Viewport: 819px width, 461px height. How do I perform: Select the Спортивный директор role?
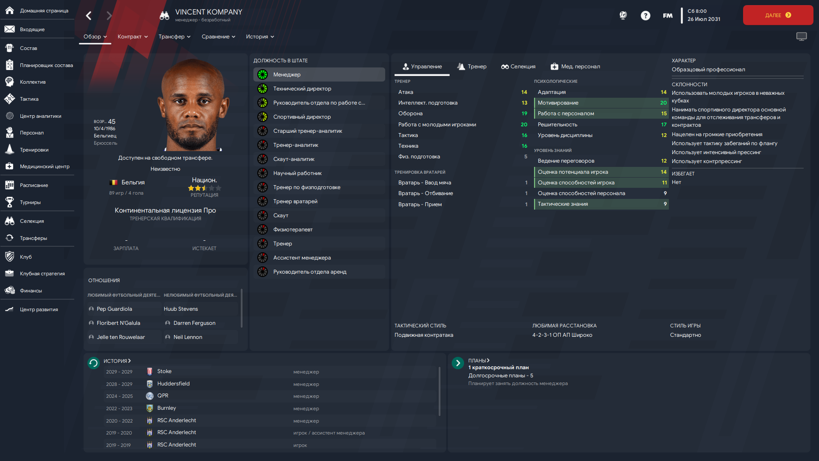pos(319,117)
